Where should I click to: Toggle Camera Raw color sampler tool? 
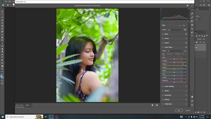tap(192, 101)
